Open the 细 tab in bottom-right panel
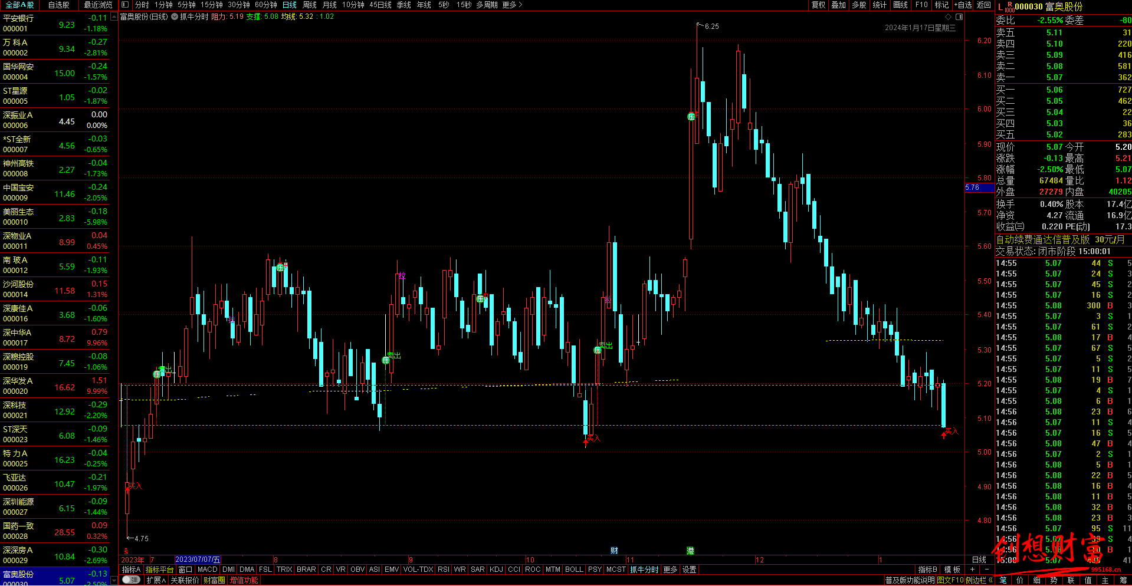The height and width of the screenshot is (586, 1132). (1037, 581)
